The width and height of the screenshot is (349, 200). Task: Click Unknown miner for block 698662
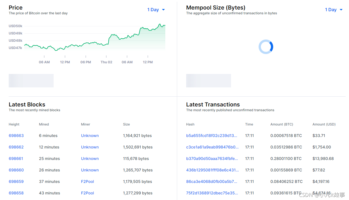(90, 147)
